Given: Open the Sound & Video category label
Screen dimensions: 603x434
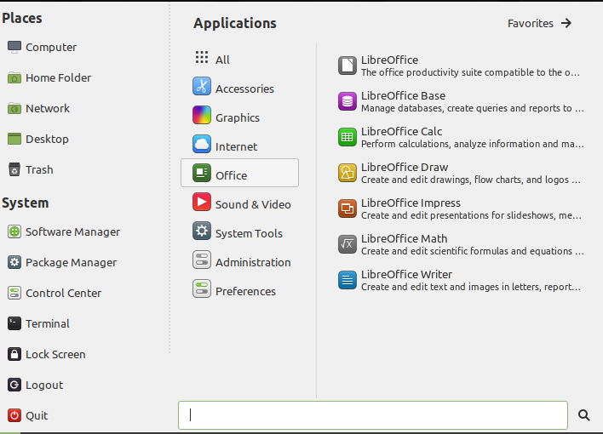Looking at the screenshot, I should click(253, 204).
